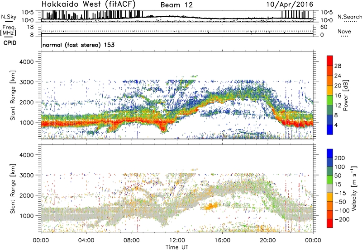Click the "Velocity [m s⁻¹]" colorbar title
The image size is (362, 250).
tap(354, 188)
